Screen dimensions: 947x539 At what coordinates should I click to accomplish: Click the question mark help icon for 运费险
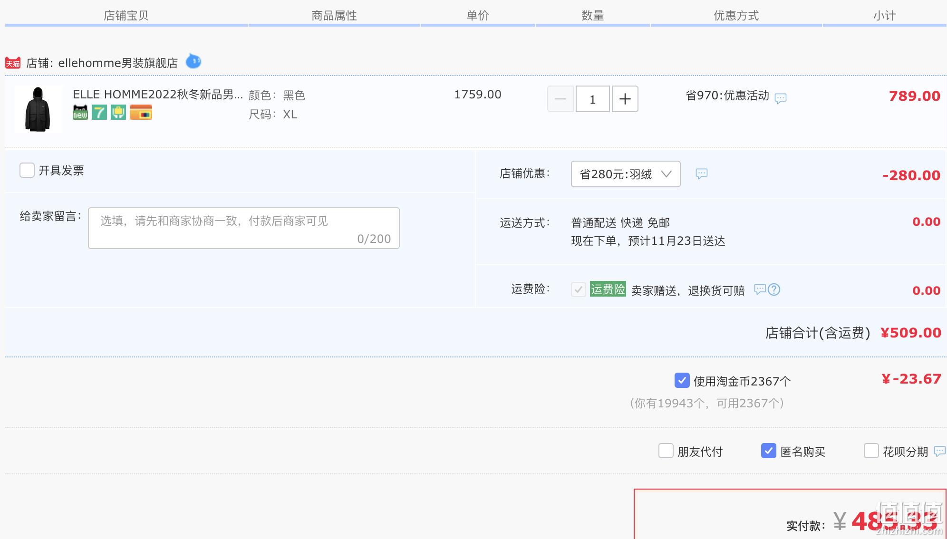[774, 289]
